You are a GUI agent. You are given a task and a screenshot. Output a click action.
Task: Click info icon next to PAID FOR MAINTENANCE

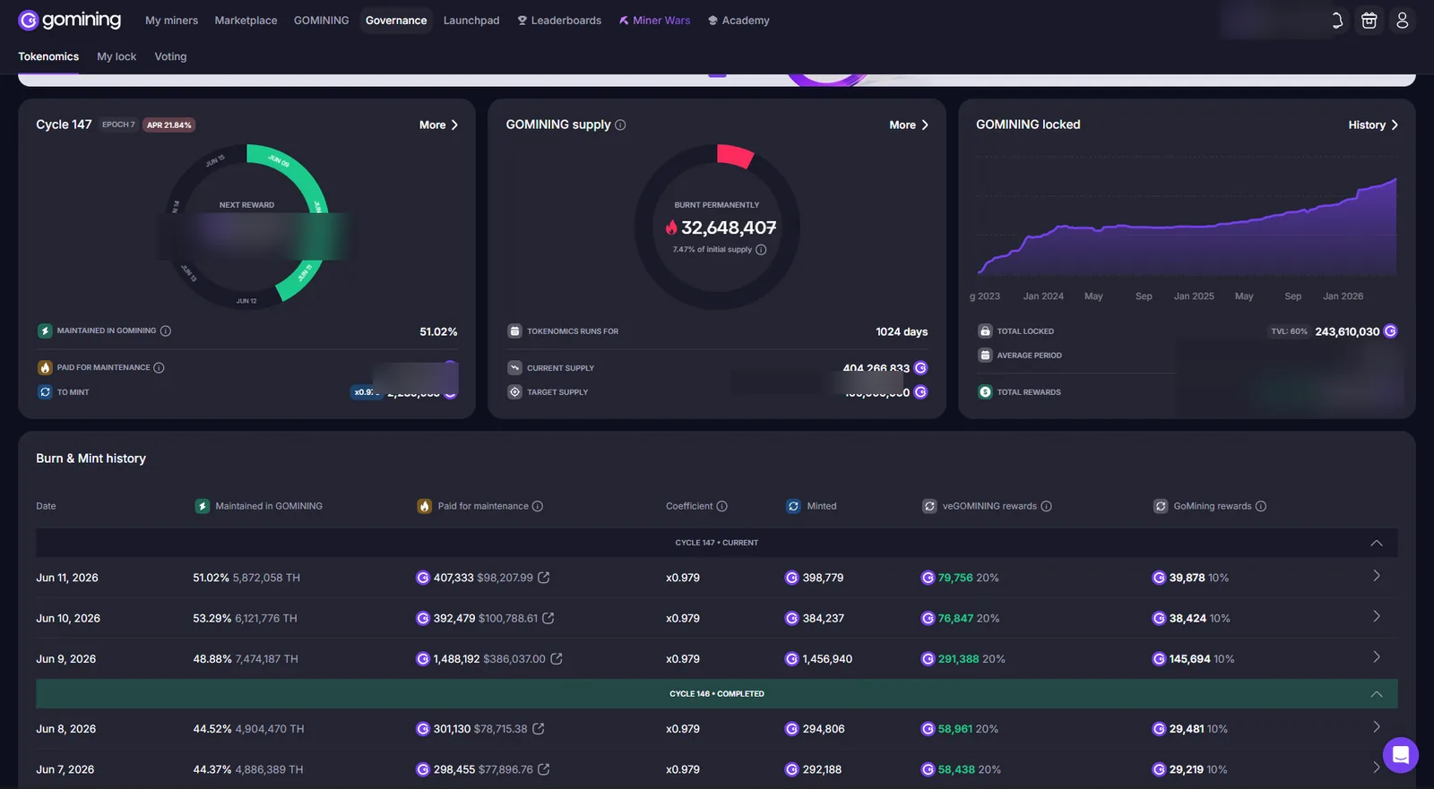coord(159,368)
